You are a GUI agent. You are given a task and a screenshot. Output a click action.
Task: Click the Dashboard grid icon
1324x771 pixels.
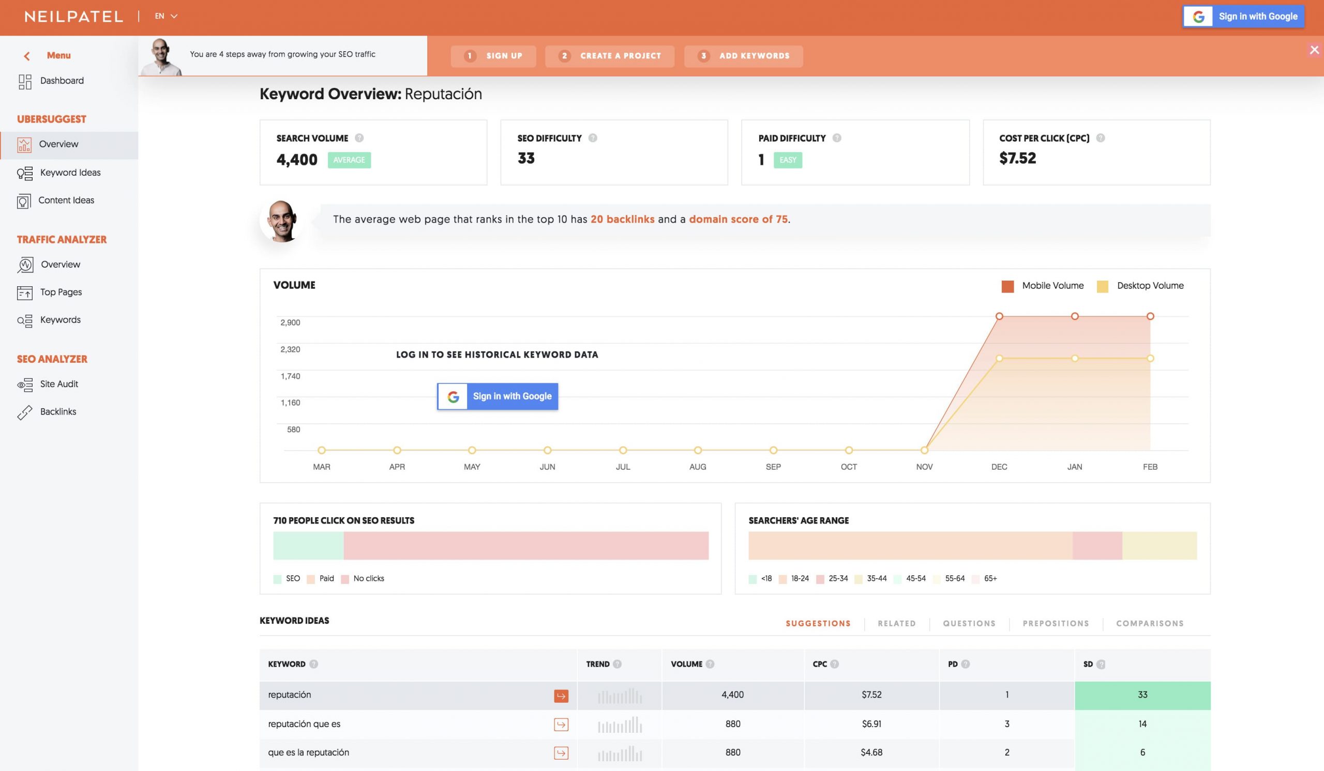point(25,81)
